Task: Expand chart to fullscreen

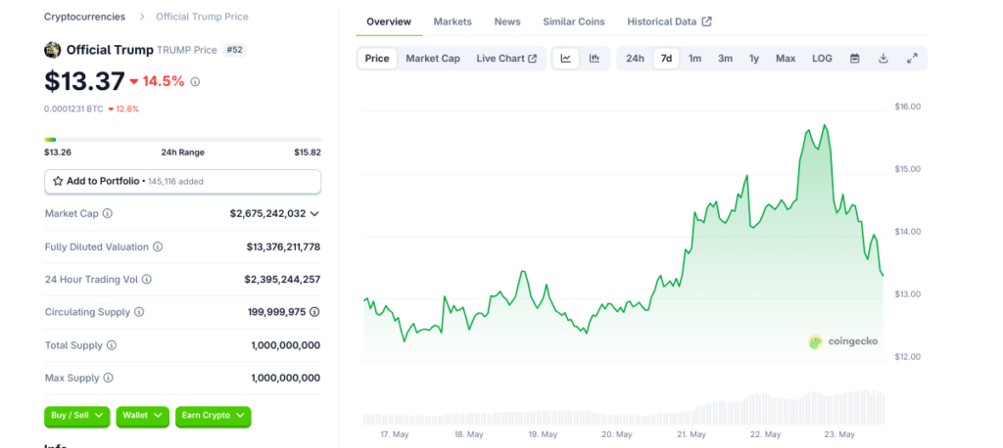Action: 912,58
